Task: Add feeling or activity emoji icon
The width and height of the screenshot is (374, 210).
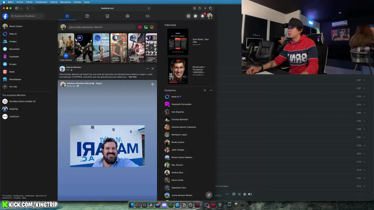Action: (x=152, y=27)
